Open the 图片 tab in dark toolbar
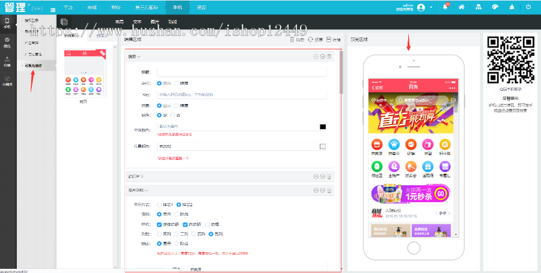 tap(155, 22)
